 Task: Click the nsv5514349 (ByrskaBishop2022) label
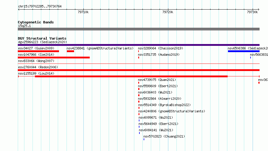coord(164,105)
